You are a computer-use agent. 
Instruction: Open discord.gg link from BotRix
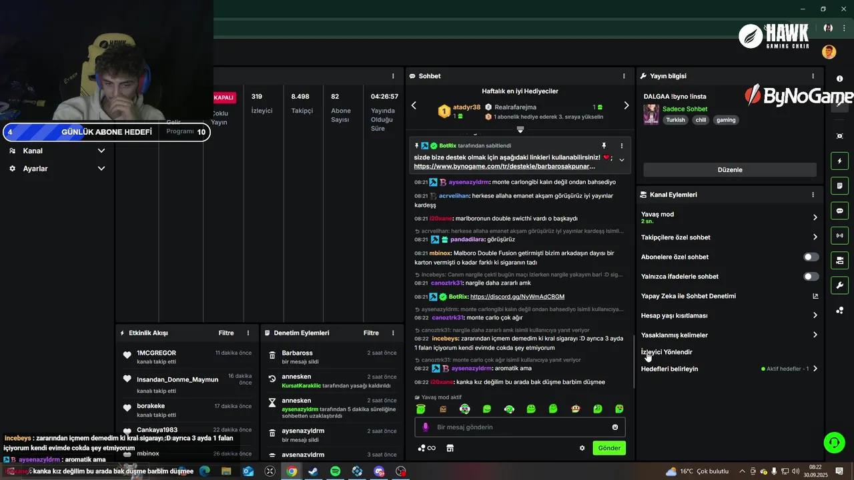click(517, 297)
